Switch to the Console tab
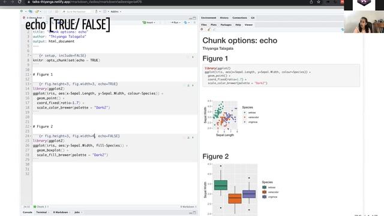Viewport: 384px width, 216px height. (28, 212)
